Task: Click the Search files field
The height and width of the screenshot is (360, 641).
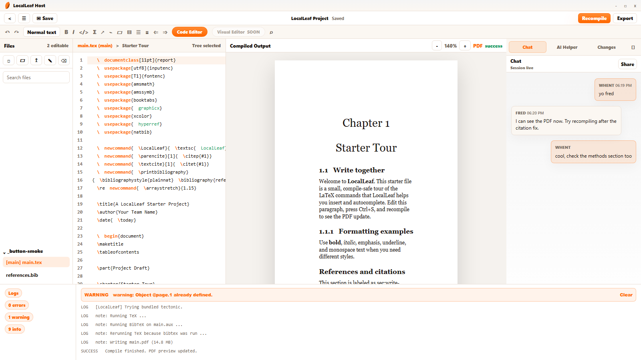Action: click(36, 78)
